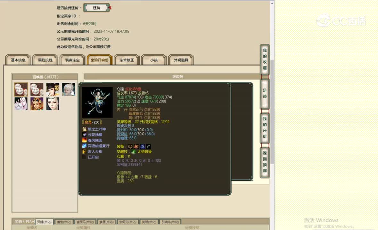Screen dimensions: 378x230
Task: Click the ring-shaped equipment icon after 装备
Action: pos(130,147)
